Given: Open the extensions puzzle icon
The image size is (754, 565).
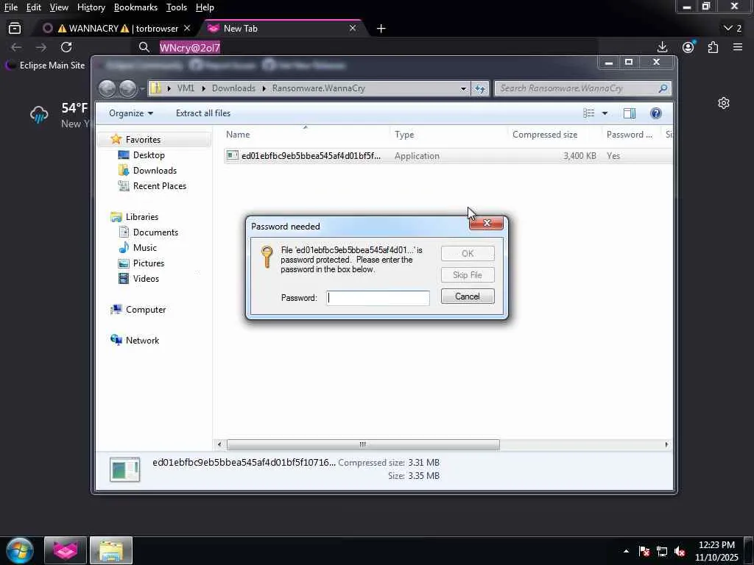Looking at the screenshot, I should tap(713, 47).
